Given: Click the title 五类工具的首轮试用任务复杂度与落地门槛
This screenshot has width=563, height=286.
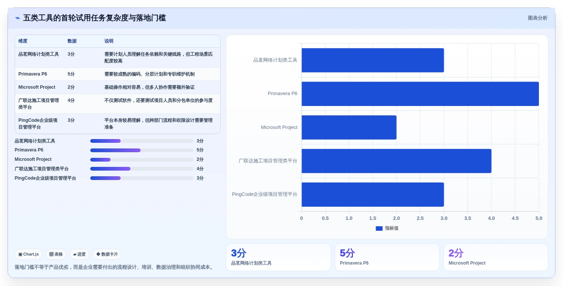Looking at the screenshot, I should (95, 18).
